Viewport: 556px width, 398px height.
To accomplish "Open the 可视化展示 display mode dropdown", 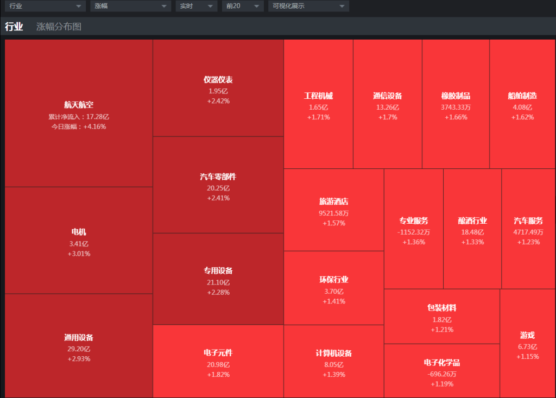I will point(308,6).
